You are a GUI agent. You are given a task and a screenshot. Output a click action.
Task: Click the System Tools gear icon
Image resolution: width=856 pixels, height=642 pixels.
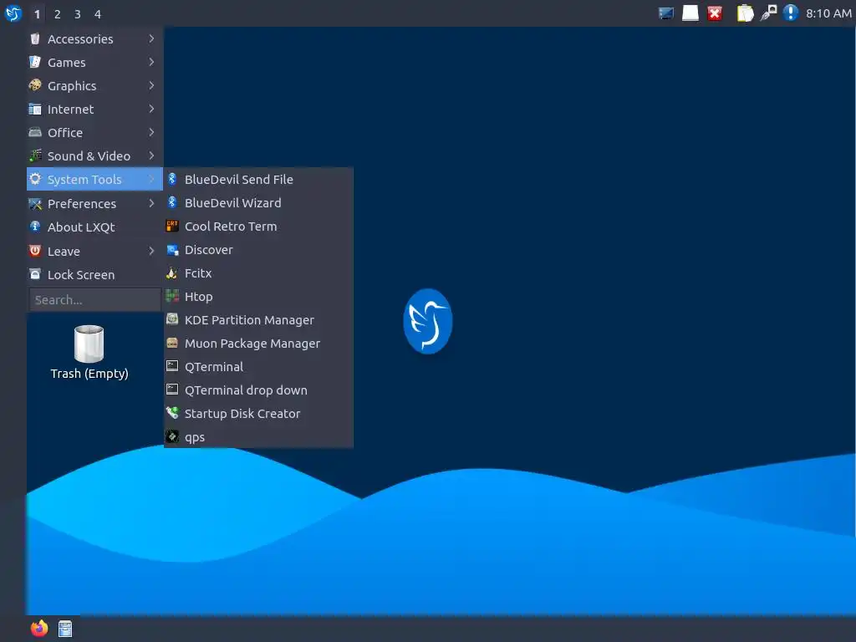pyautogui.click(x=35, y=179)
